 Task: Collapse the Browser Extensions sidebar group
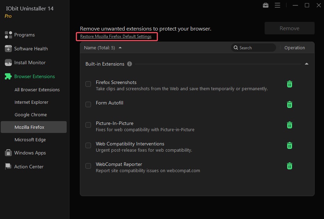click(34, 76)
